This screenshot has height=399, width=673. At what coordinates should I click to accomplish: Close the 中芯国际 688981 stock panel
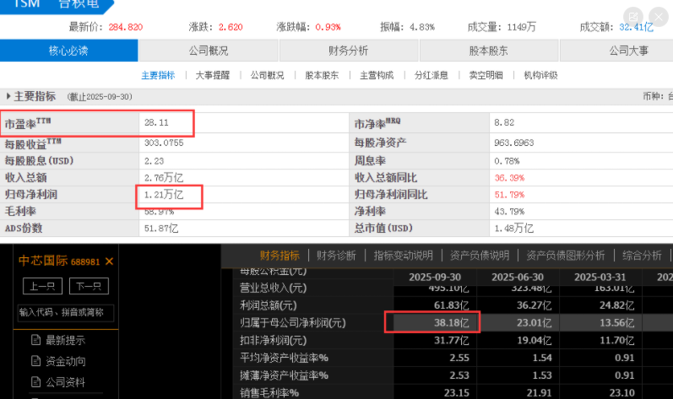[x=109, y=261]
